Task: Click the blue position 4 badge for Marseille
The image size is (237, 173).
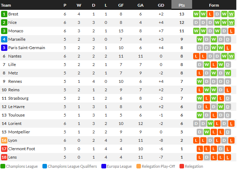Action: [4, 39]
